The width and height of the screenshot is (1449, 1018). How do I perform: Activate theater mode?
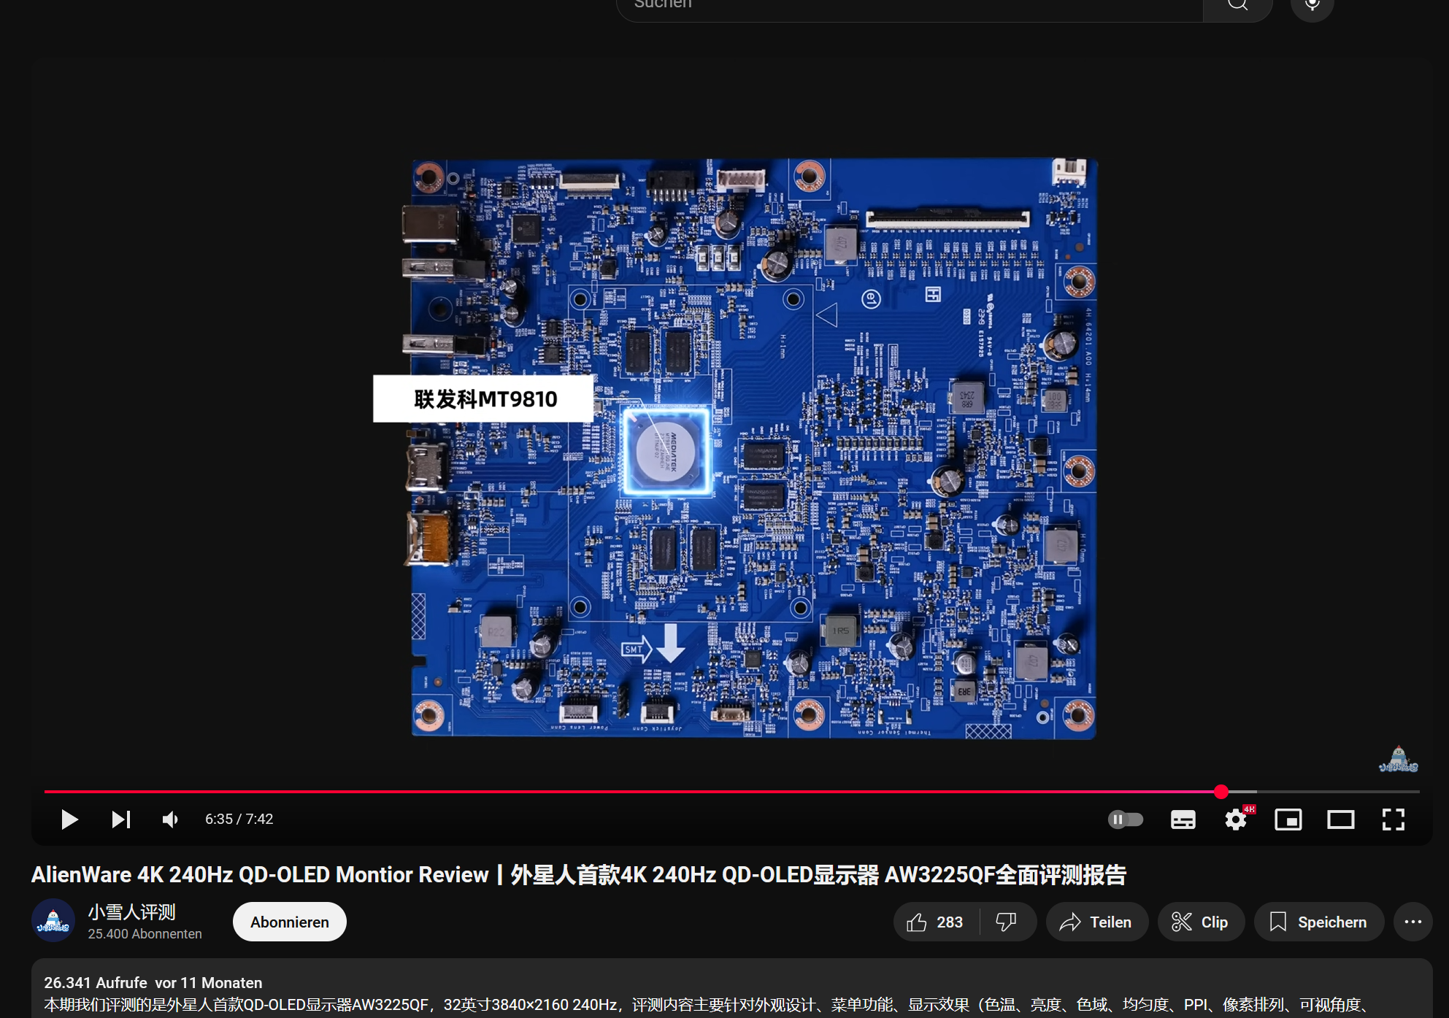click(1341, 820)
